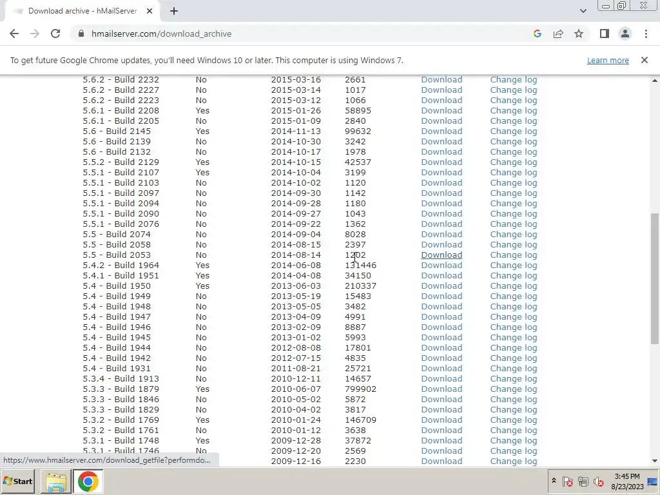
Task: Open Windows Explorer from the taskbar
Action: pos(55,481)
